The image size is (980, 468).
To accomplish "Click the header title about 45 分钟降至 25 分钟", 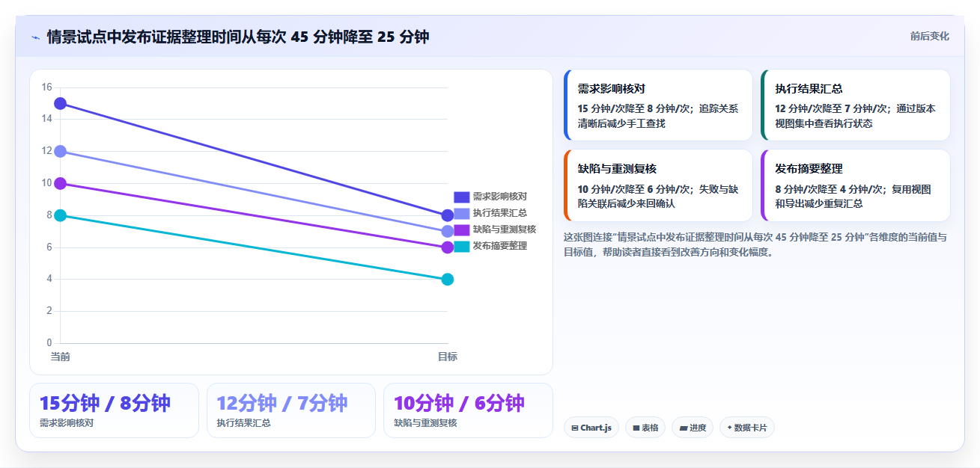I will tap(238, 37).
